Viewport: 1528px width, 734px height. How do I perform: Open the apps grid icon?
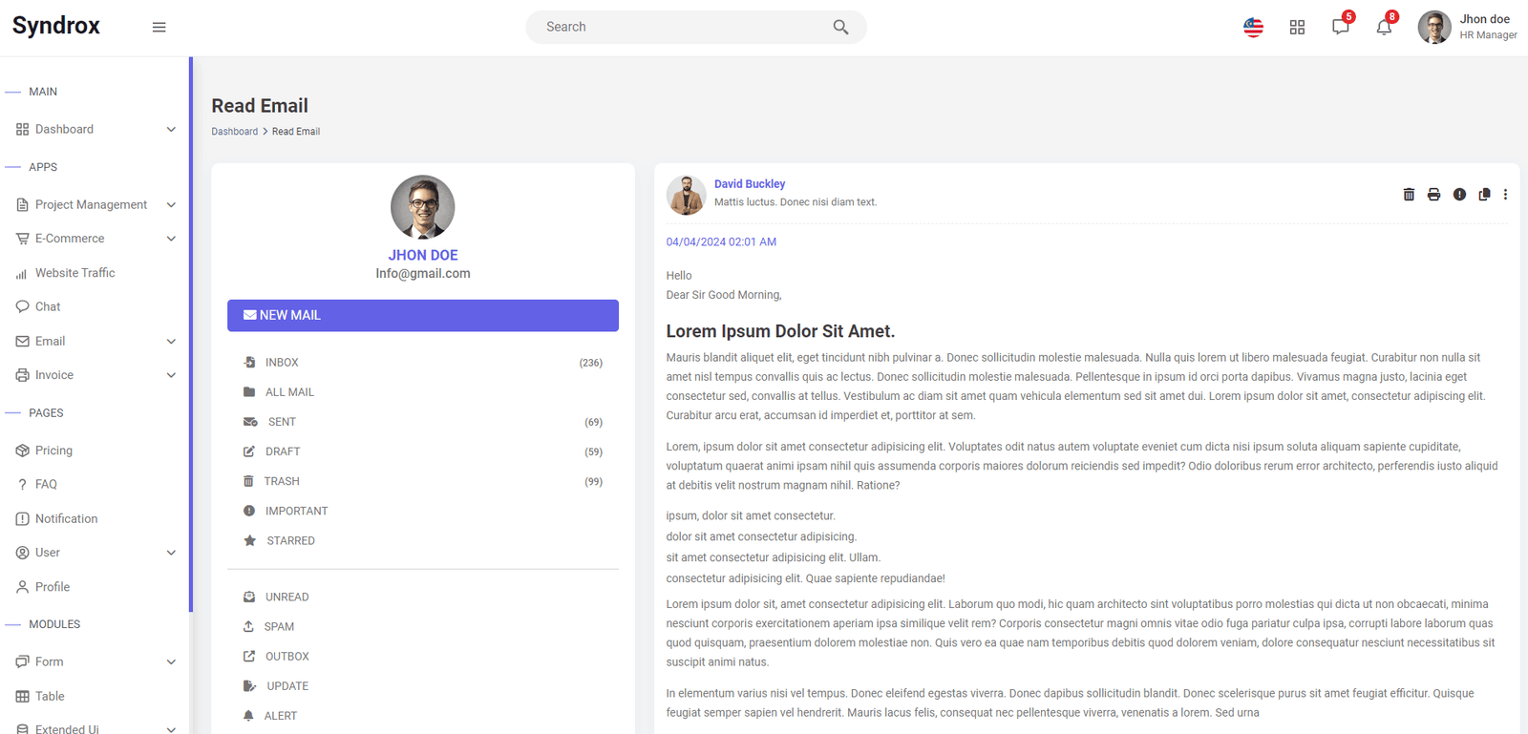click(x=1297, y=27)
